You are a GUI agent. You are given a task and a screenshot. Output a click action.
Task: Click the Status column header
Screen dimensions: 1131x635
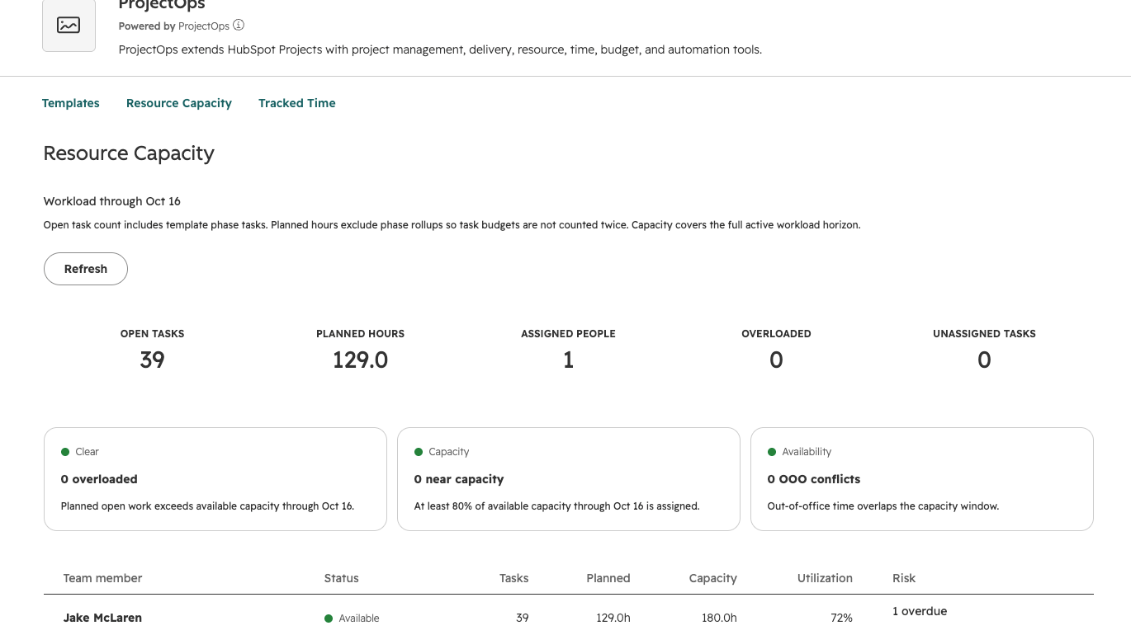point(342,578)
